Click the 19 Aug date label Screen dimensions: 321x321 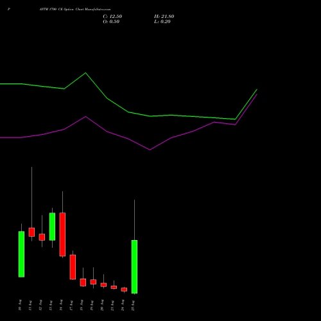pyautogui.click(x=92, y=305)
